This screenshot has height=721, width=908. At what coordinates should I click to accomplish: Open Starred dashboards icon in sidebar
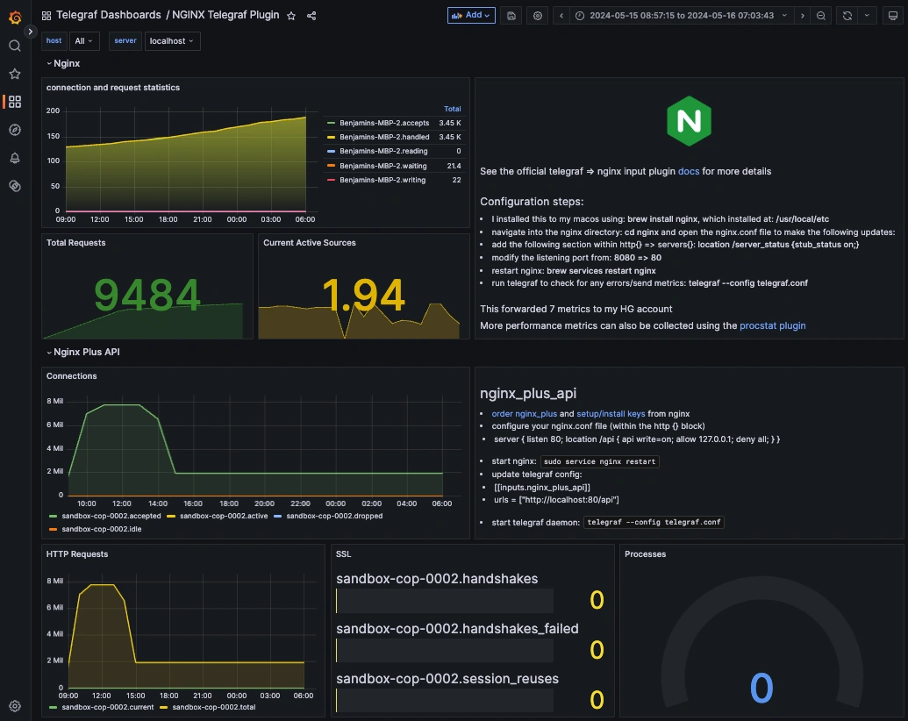(15, 74)
